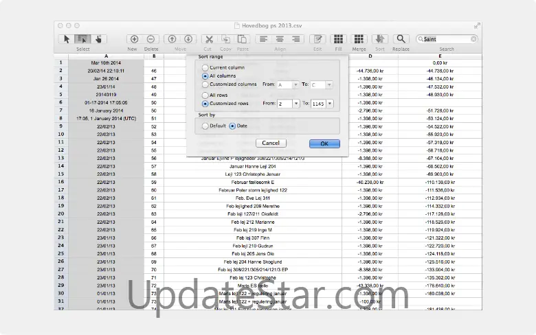Select All columns radio option
Image resolution: width=536 pixels, height=335 pixels.
(x=205, y=76)
